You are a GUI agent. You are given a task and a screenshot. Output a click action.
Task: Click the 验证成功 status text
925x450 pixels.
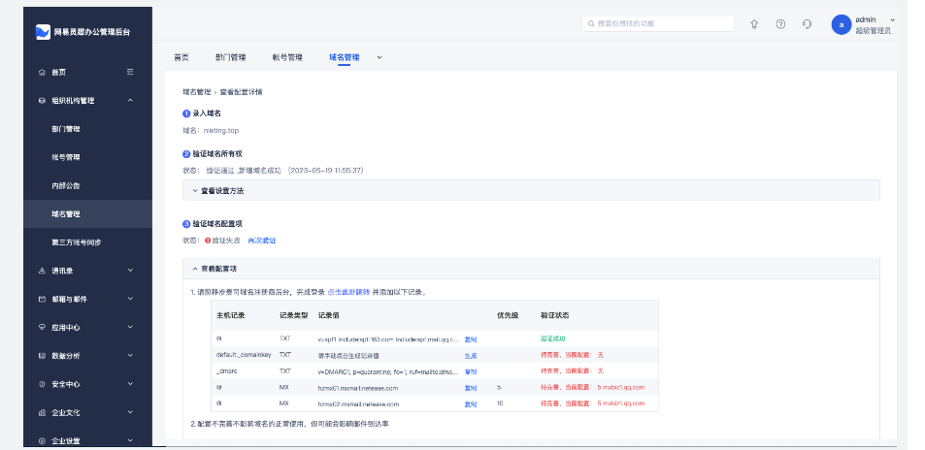(x=552, y=339)
